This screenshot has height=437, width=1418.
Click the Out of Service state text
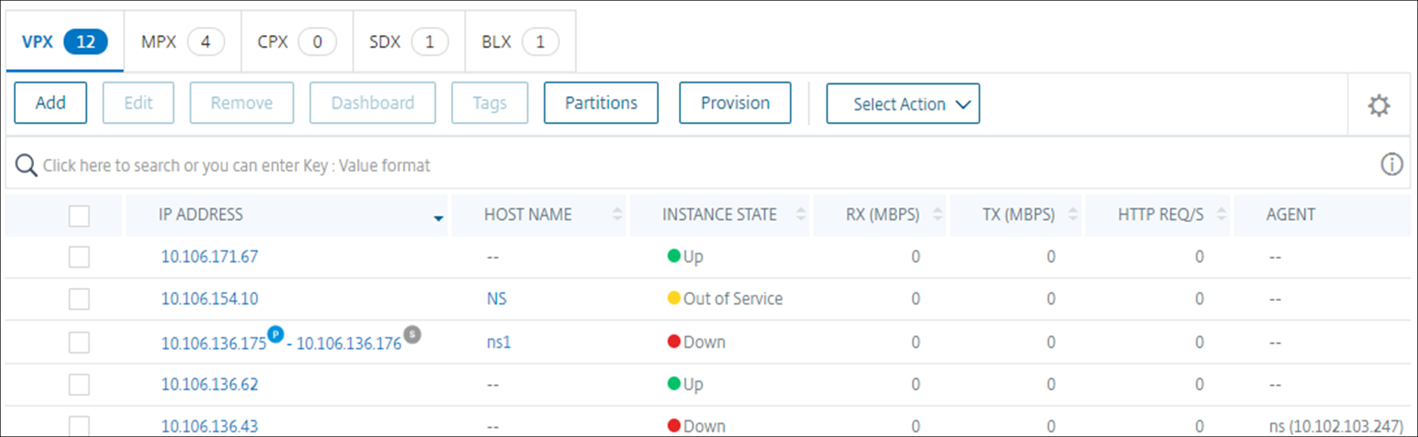point(733,299)
